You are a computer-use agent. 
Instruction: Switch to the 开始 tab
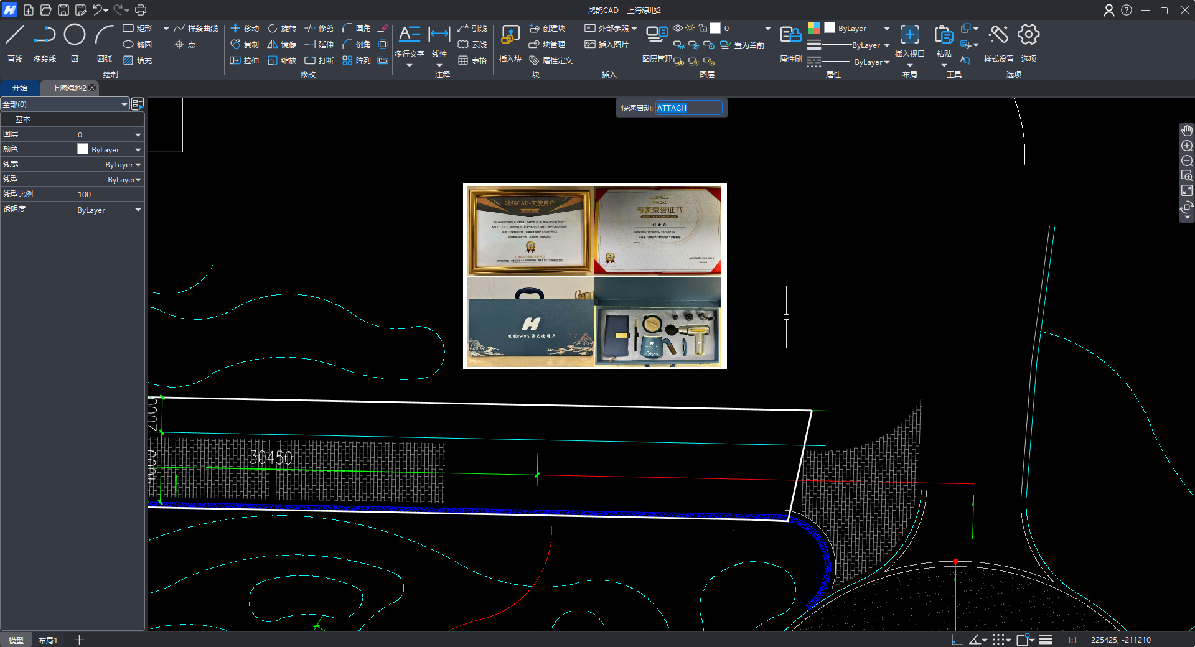20,88
